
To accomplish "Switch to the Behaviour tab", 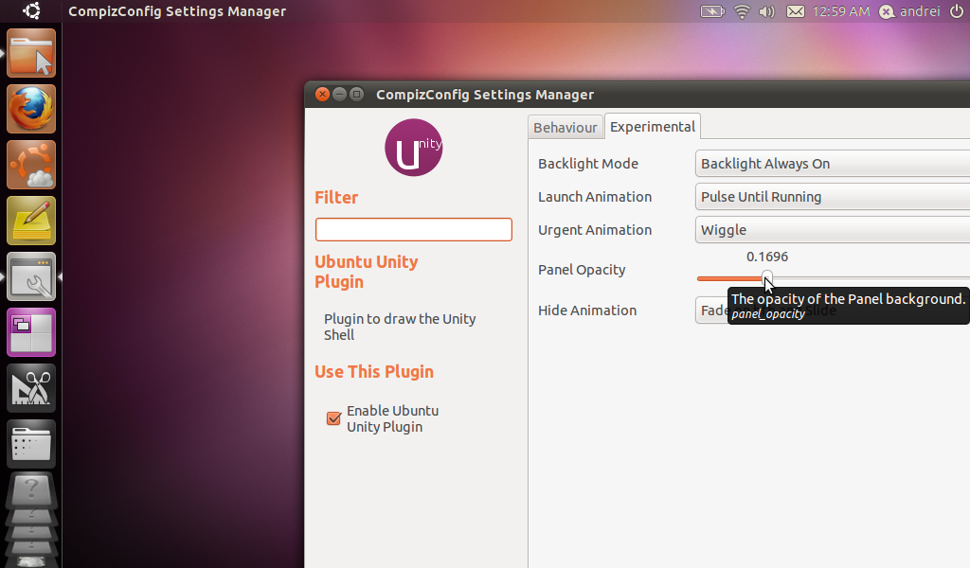I will [x=565, y=127].
